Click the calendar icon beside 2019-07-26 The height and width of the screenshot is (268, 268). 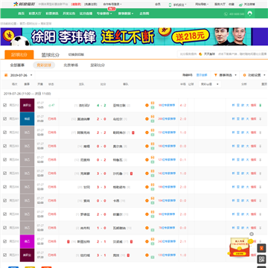tap(6, 75)
